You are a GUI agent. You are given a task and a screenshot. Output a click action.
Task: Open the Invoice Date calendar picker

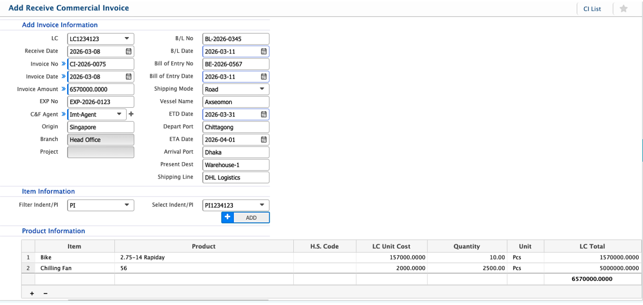click(x=128, y=76)
